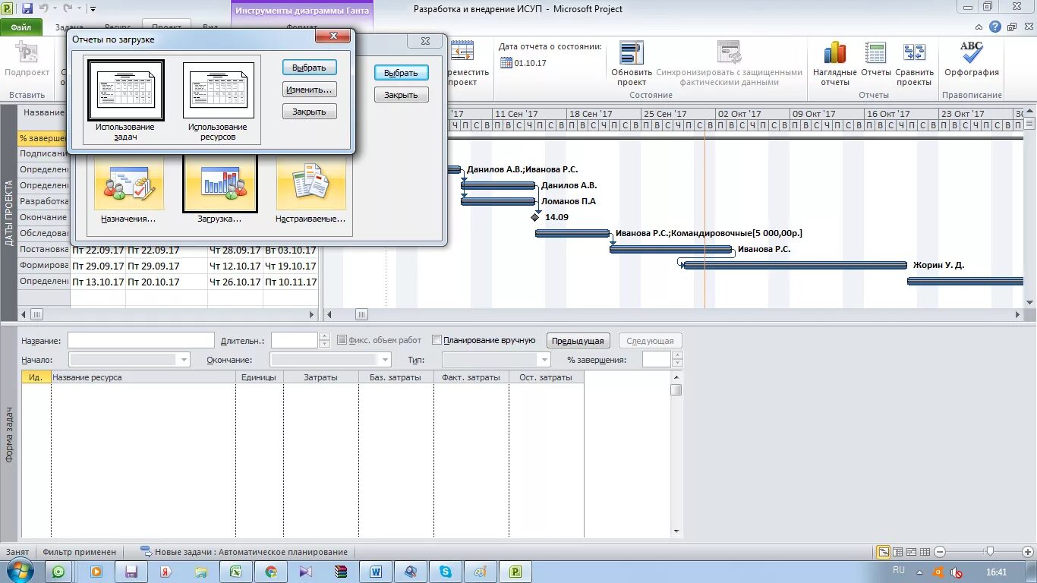Click the Название ресурса column header

(143, 377)
